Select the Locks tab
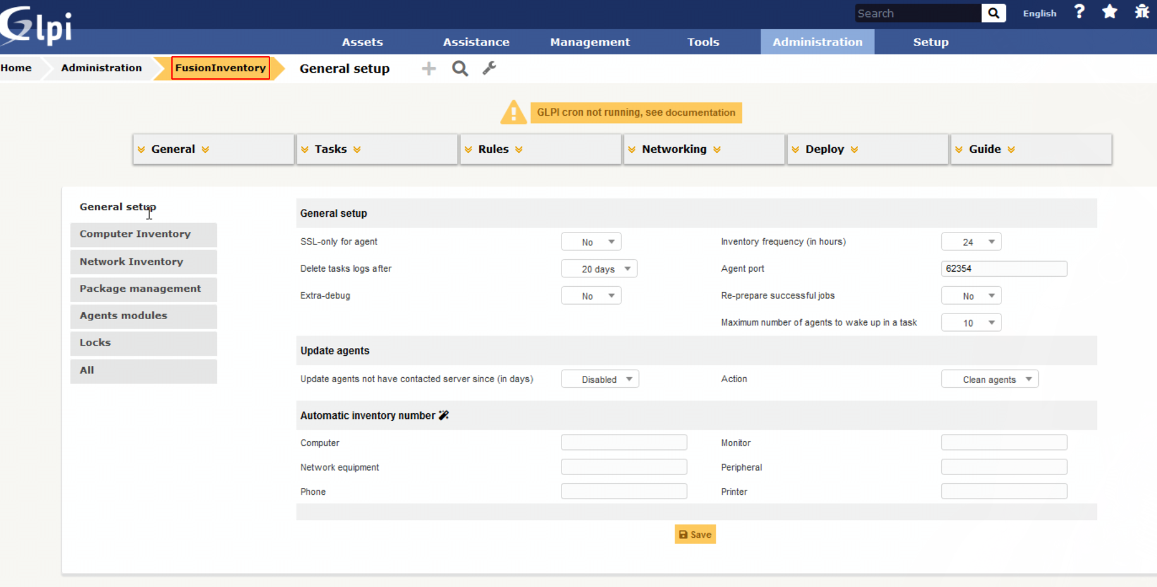This screenshot has width=1157, height=587. click(x=144, y=343)
